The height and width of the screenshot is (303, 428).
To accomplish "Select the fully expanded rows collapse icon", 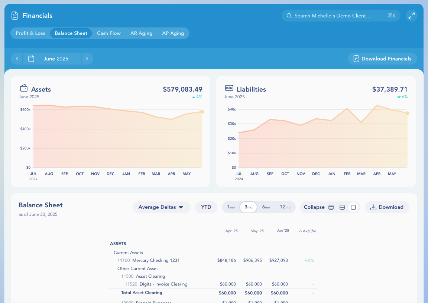I will (331, 207).
